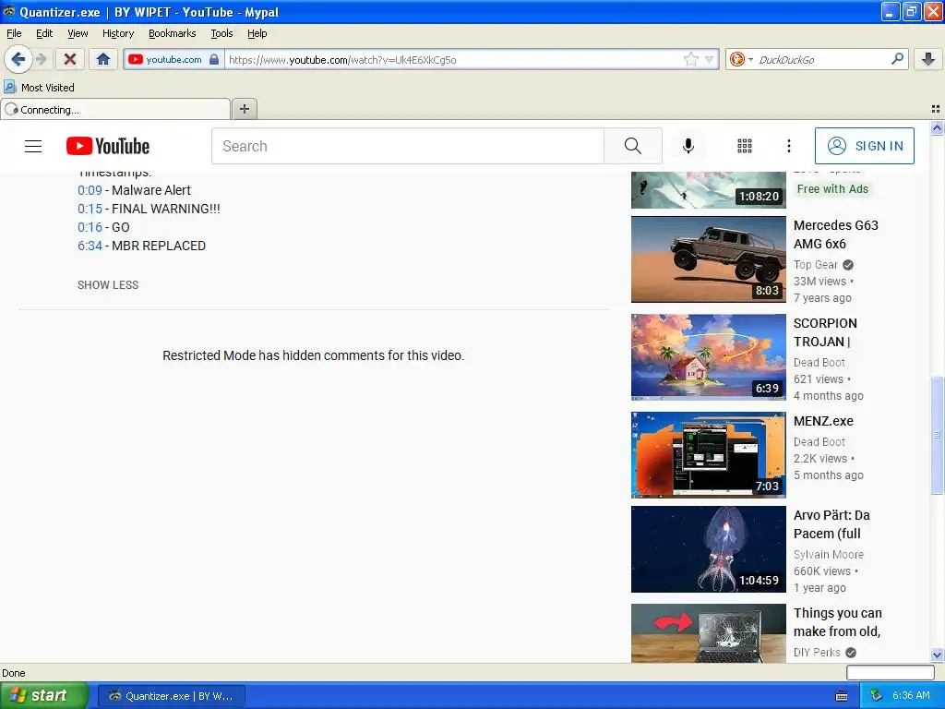Open the View menu

pos(78,33)
